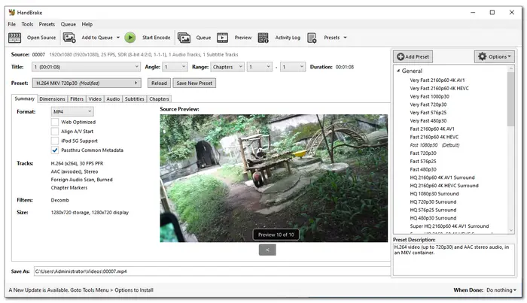Toggle the Align A/V Start checkbox
The width and height of the screenshot is (527, 303).
click(55, 131)
